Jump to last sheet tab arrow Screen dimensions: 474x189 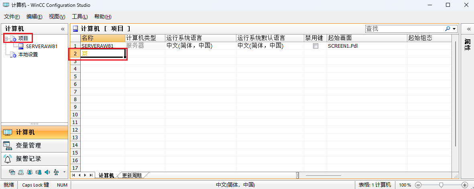coord(91,175)
